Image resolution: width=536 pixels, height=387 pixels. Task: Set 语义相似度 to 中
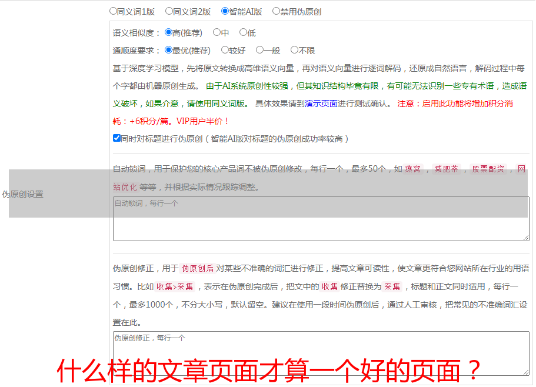[217, 32]
